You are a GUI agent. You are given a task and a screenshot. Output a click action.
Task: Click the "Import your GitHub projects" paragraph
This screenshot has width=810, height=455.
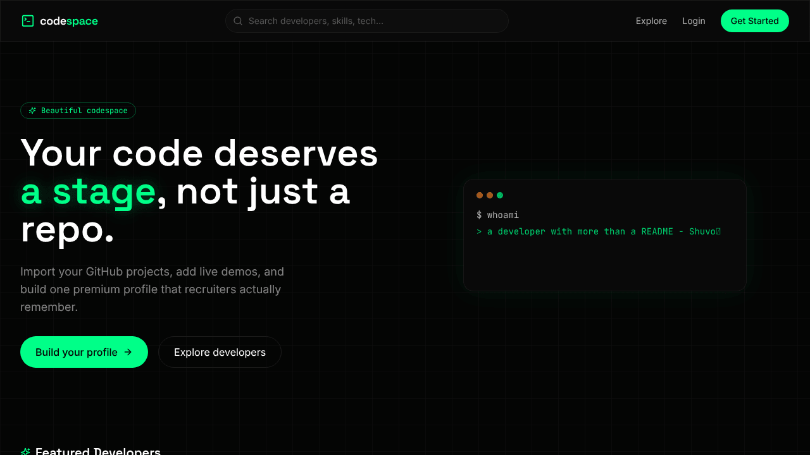tap(152, 289)
